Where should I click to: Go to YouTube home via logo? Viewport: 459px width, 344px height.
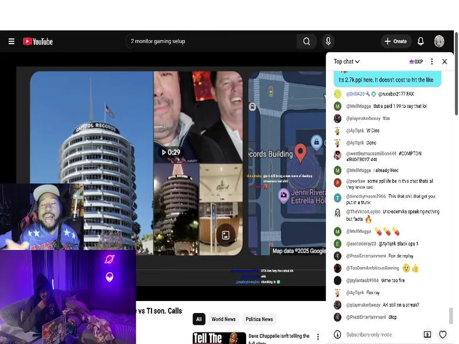coord(38,42)
